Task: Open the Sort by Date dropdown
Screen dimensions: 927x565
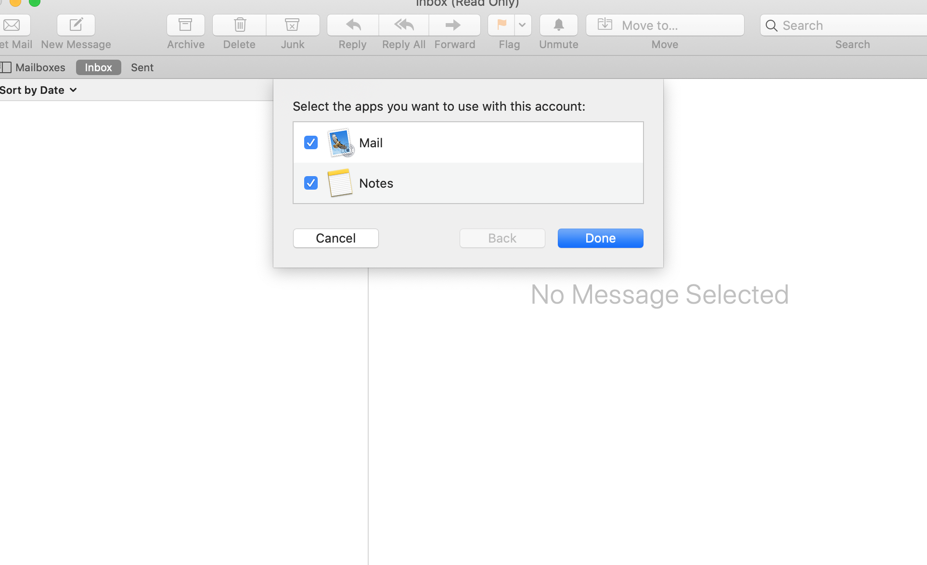Action: click(39, 90)
